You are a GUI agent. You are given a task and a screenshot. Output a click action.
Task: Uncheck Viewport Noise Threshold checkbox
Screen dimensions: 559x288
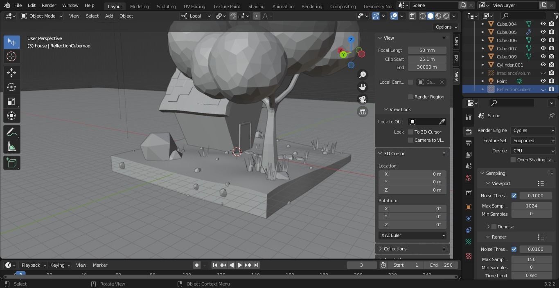(x=514, y=196)
